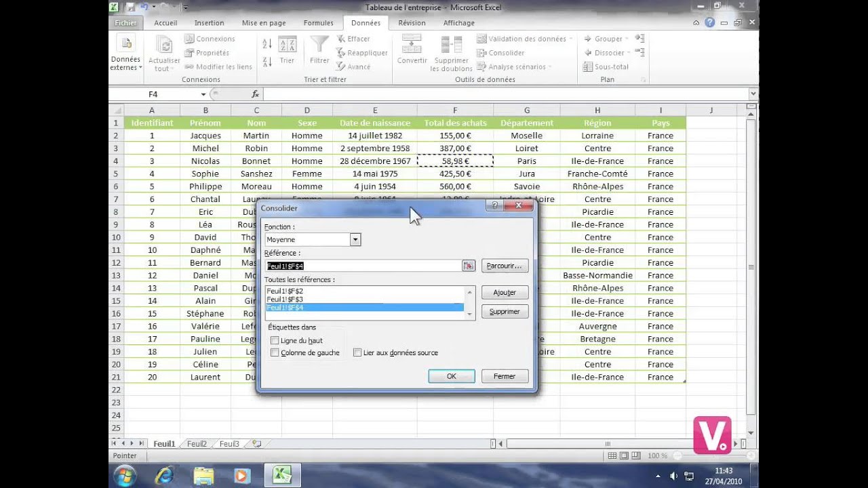Image resolution: width=868 pixels, height=488 pixels.
Task: Switch to Normal view icon
Action: click(x=612, y=456)
